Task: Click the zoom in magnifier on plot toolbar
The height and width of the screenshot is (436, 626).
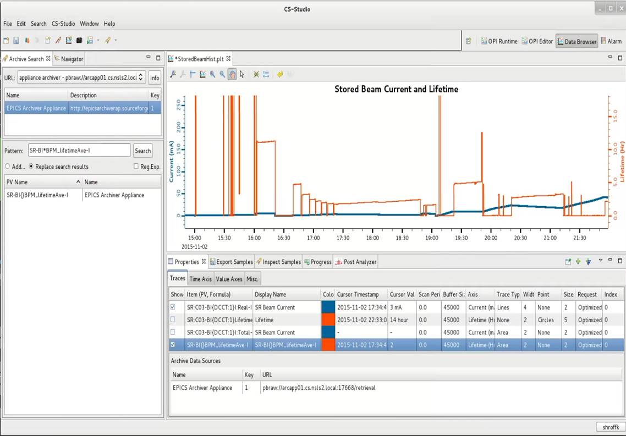Action: coord(212,74)
